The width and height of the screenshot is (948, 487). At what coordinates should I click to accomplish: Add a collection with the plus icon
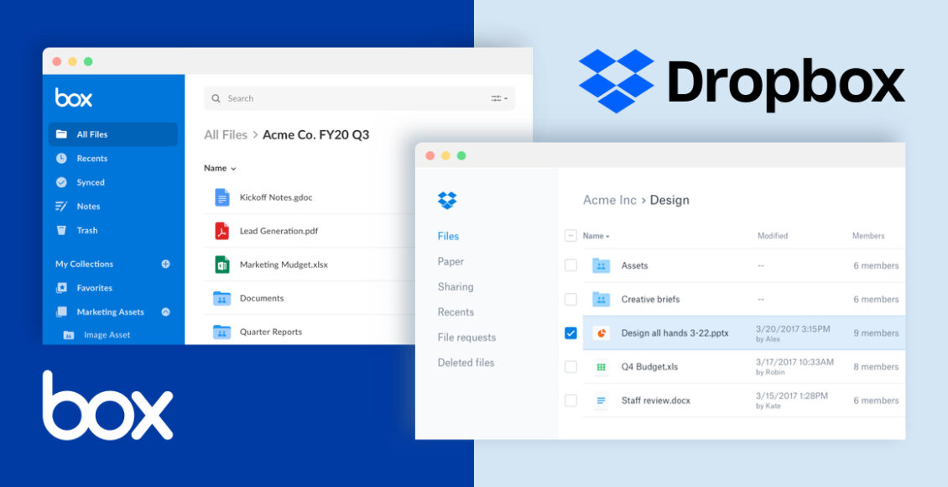point(165,264)
